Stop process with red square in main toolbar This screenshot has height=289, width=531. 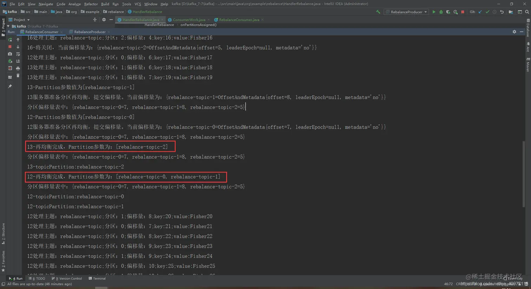point(463,12)
